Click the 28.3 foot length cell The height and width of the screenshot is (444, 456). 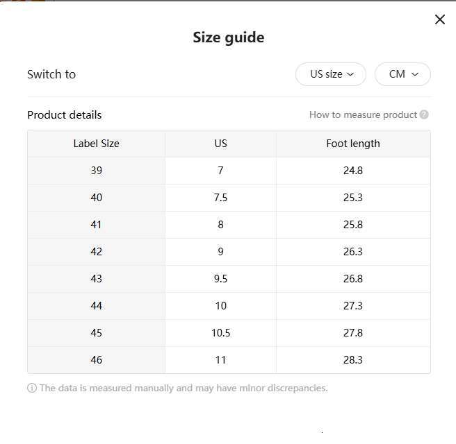[x=353, y=360]
